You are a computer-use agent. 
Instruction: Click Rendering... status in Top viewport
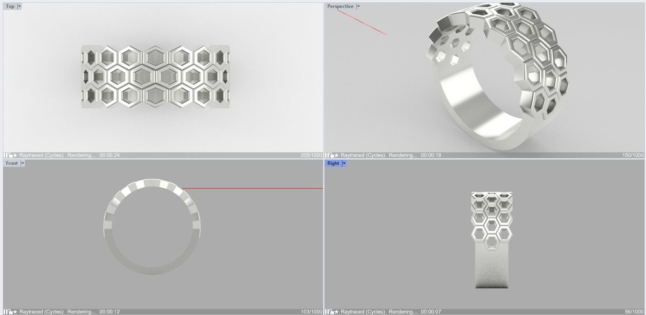[81, 155]
